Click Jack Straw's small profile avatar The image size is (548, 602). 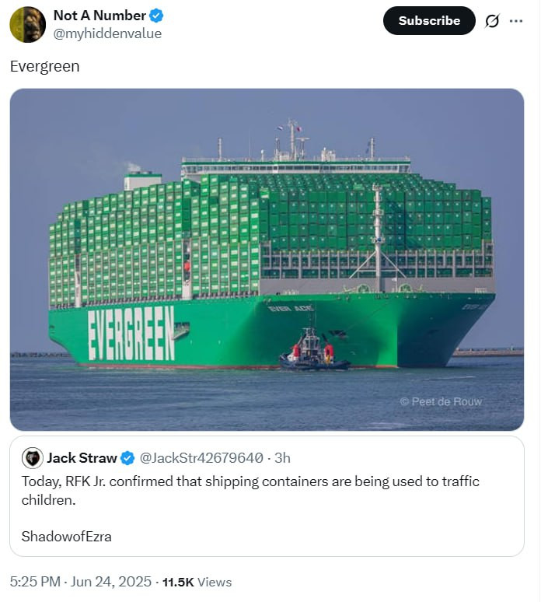point(32,457)
